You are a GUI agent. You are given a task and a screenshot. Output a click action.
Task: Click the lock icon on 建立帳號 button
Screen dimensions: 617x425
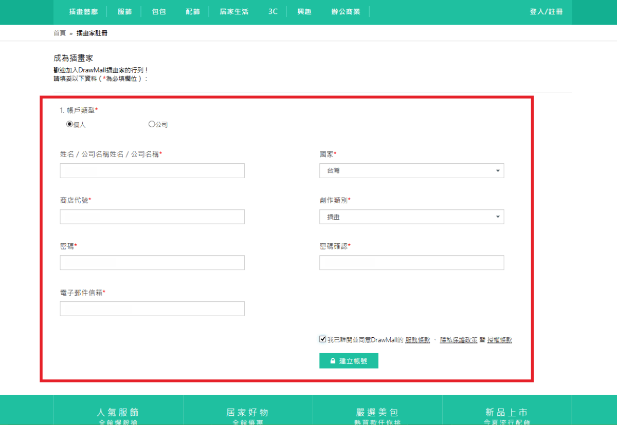[332, 360]
